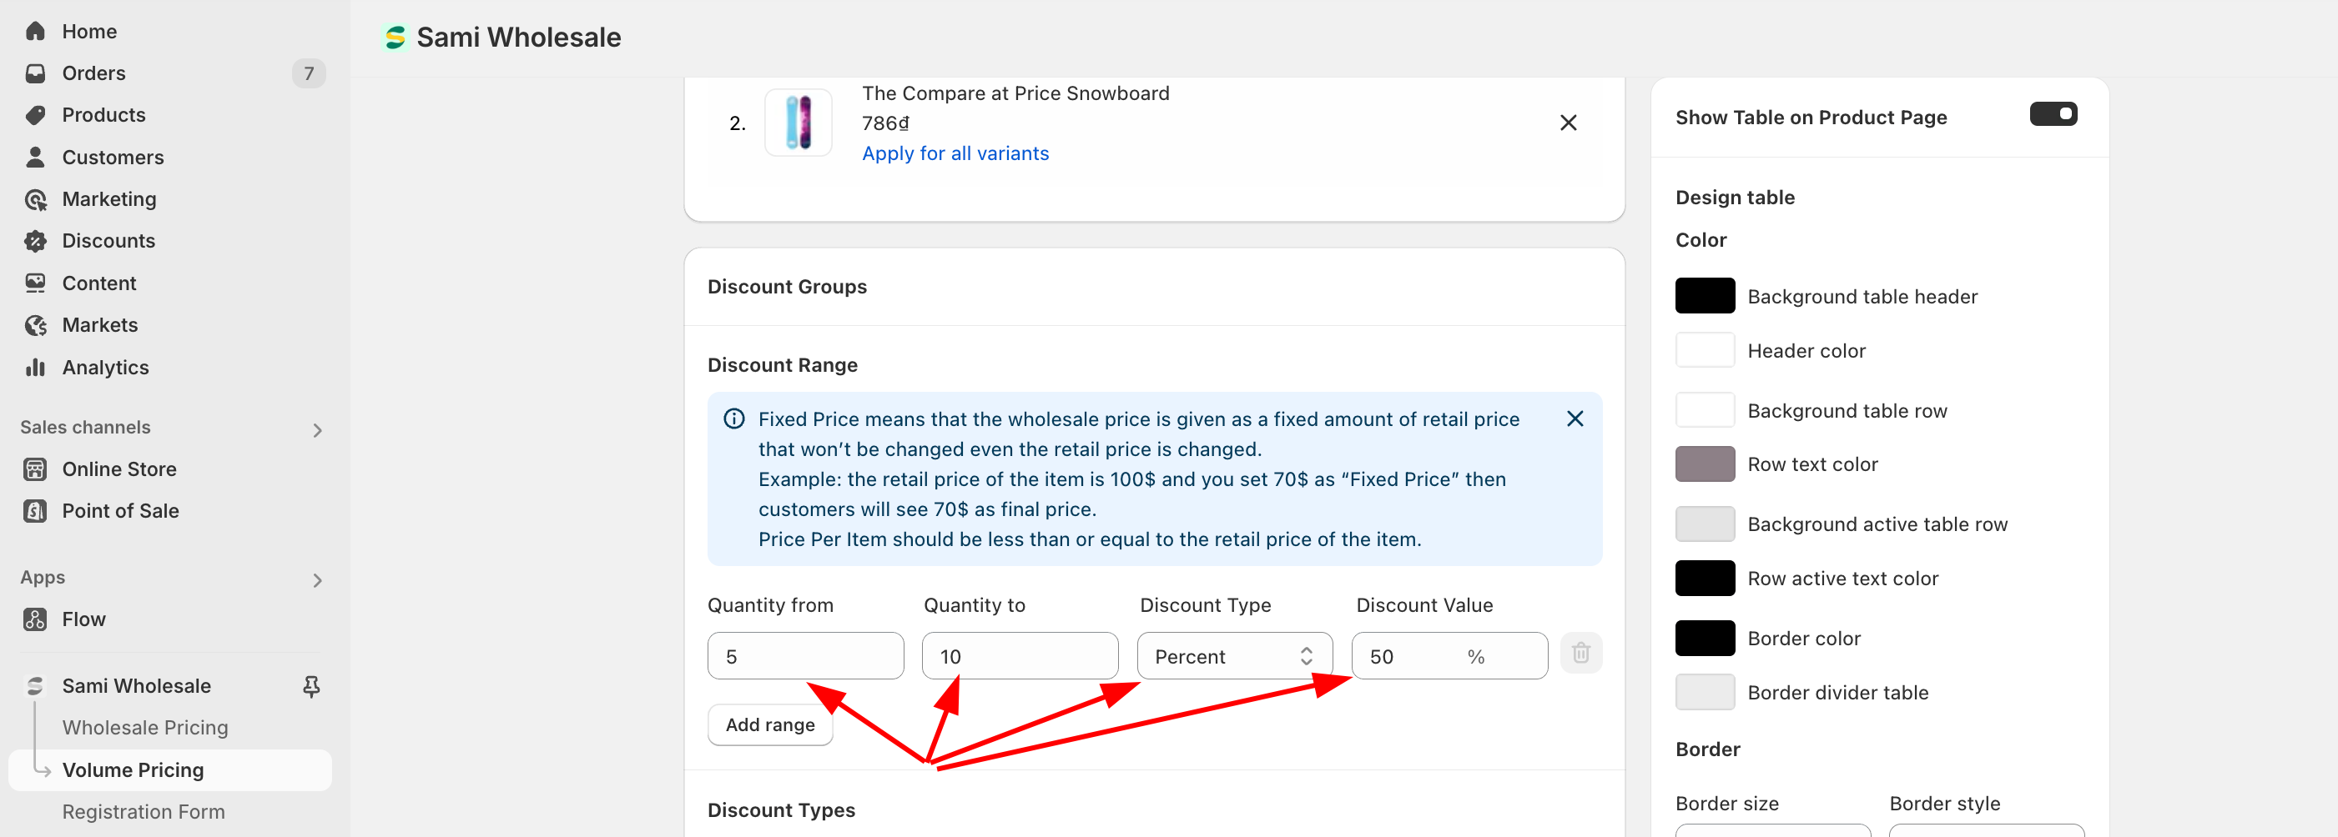Image resolution: width=2338 pixels, height=837 pixels.
Task: Go to Registration Form
Action: pos(144,812)
